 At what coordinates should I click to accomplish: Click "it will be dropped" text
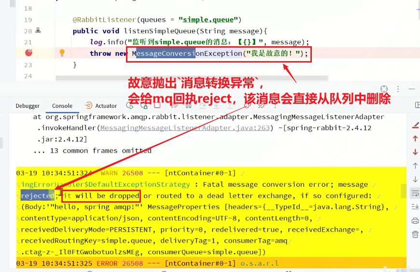coord(101,196)
